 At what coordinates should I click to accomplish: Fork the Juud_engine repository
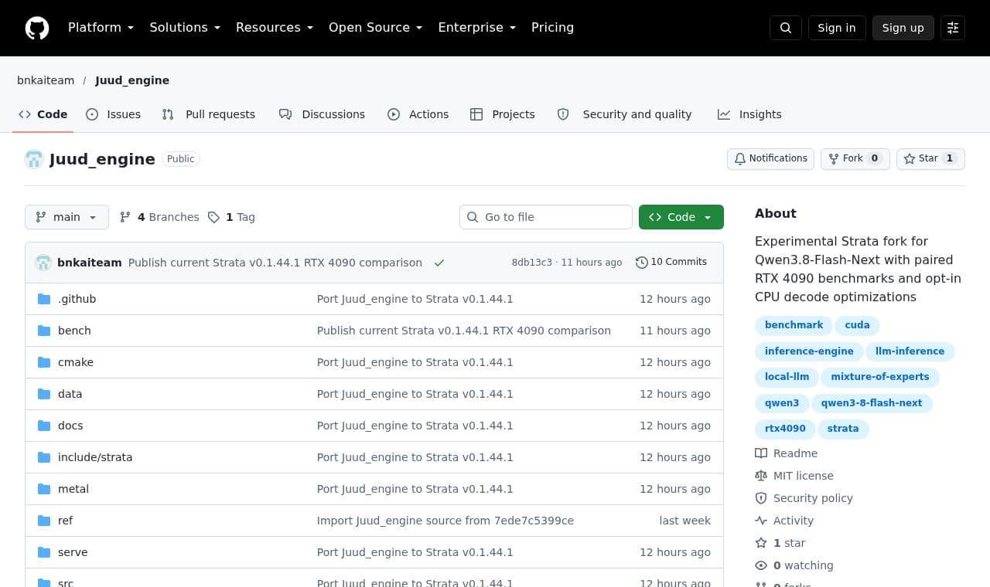pos(855,158)
